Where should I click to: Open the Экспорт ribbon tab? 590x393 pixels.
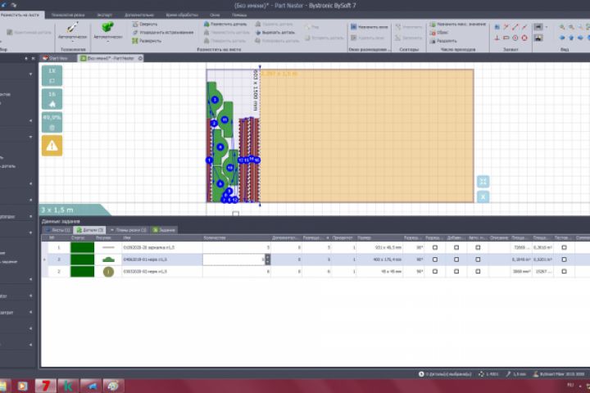[105, 15]
